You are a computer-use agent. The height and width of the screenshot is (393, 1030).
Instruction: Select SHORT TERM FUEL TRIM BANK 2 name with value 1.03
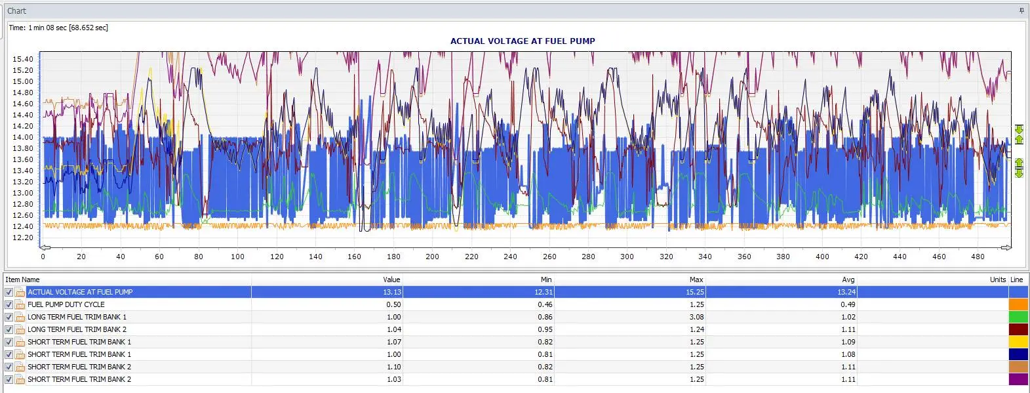(x=79, y=380)
